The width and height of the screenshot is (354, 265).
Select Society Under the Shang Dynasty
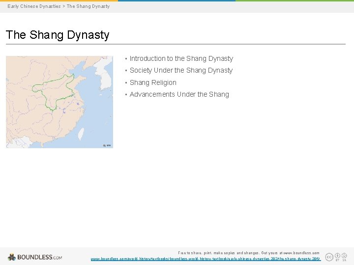tap(181, 70)
